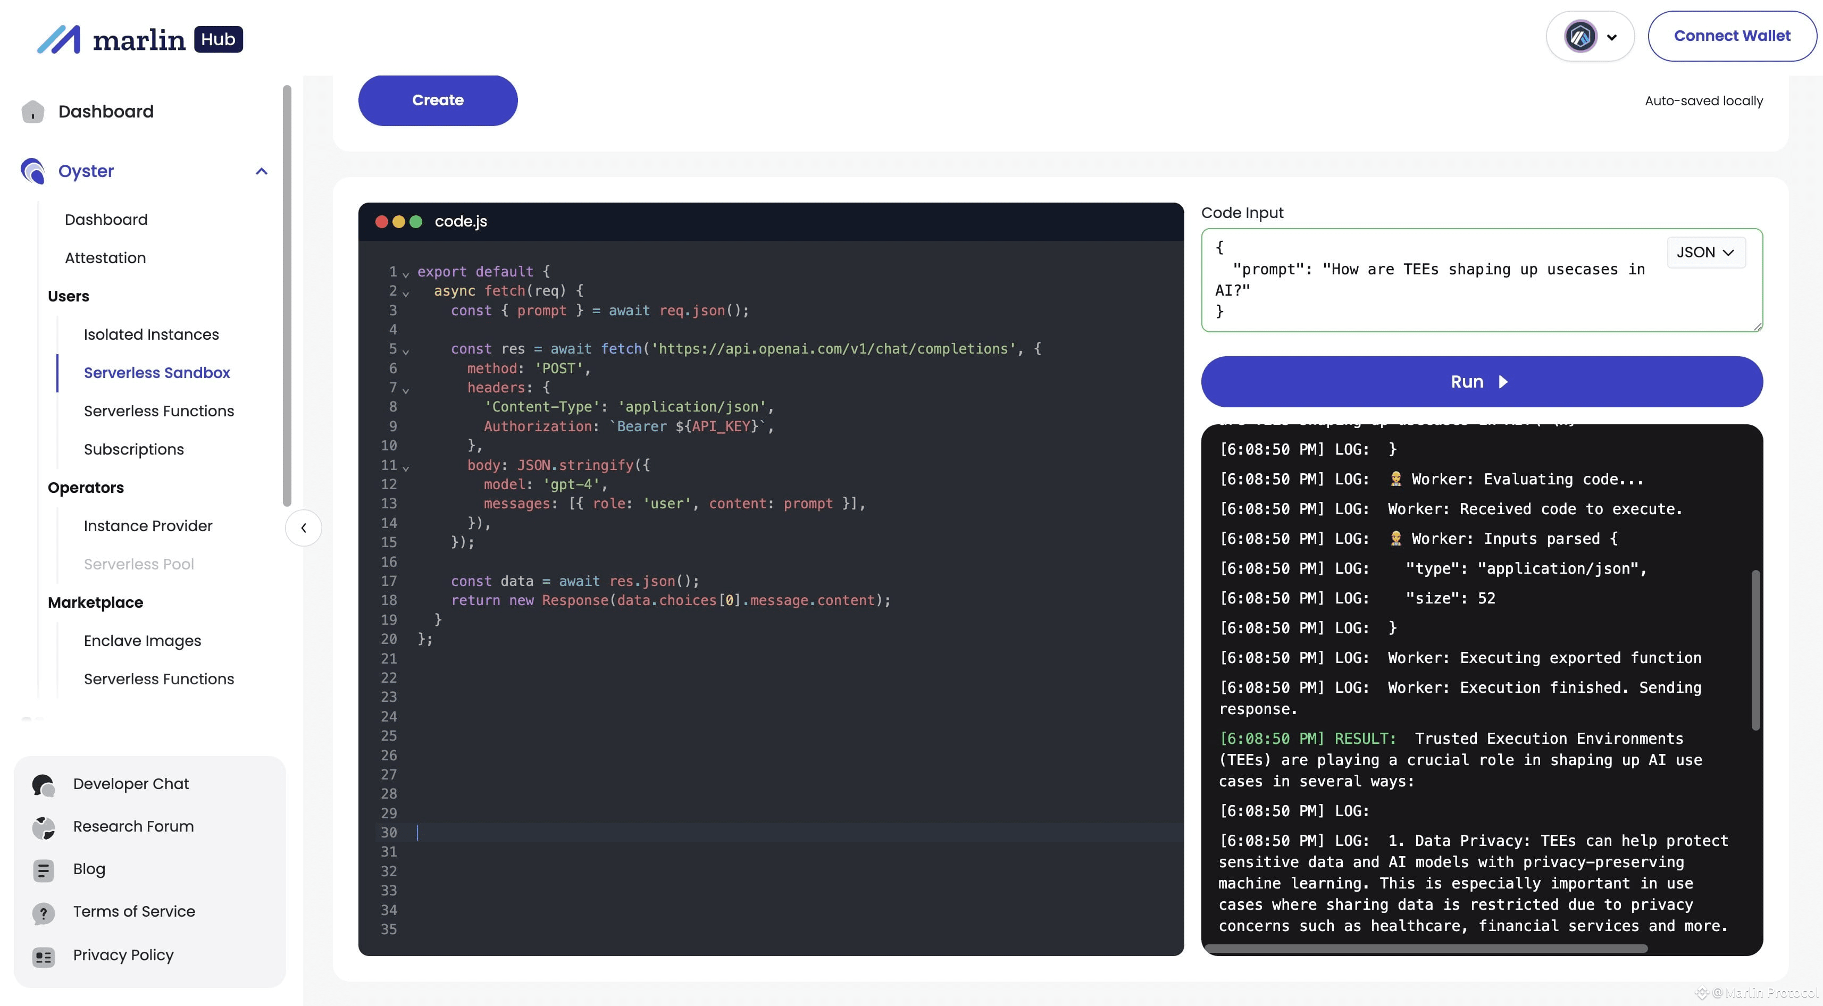Click the sidebar vertical scrollbar
Viewport: 1823px width, 1006px height.
[x=287, y=296]
